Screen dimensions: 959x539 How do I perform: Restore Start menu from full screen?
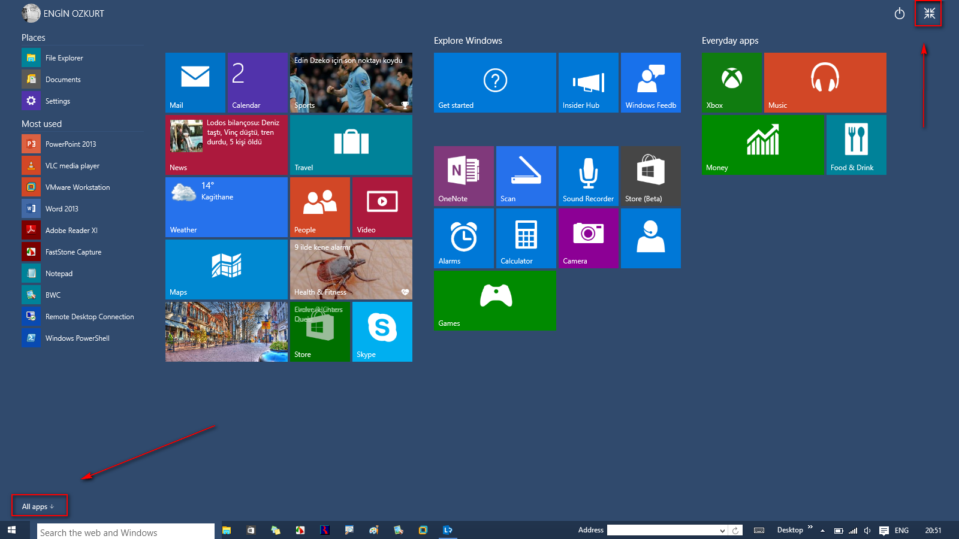click(929, 13)
